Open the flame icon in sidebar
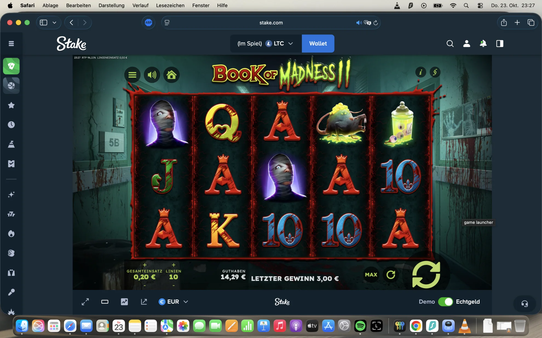The image size is (542, 338). [x=11, y=234]
